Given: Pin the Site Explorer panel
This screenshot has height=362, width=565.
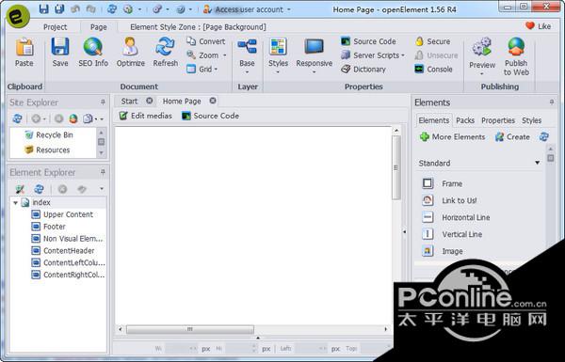Looking at the screenshot, I should click(x=103, y=102).
